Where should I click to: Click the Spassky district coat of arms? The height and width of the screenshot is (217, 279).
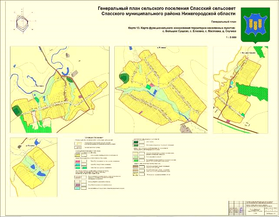click(x=256, y=25)
